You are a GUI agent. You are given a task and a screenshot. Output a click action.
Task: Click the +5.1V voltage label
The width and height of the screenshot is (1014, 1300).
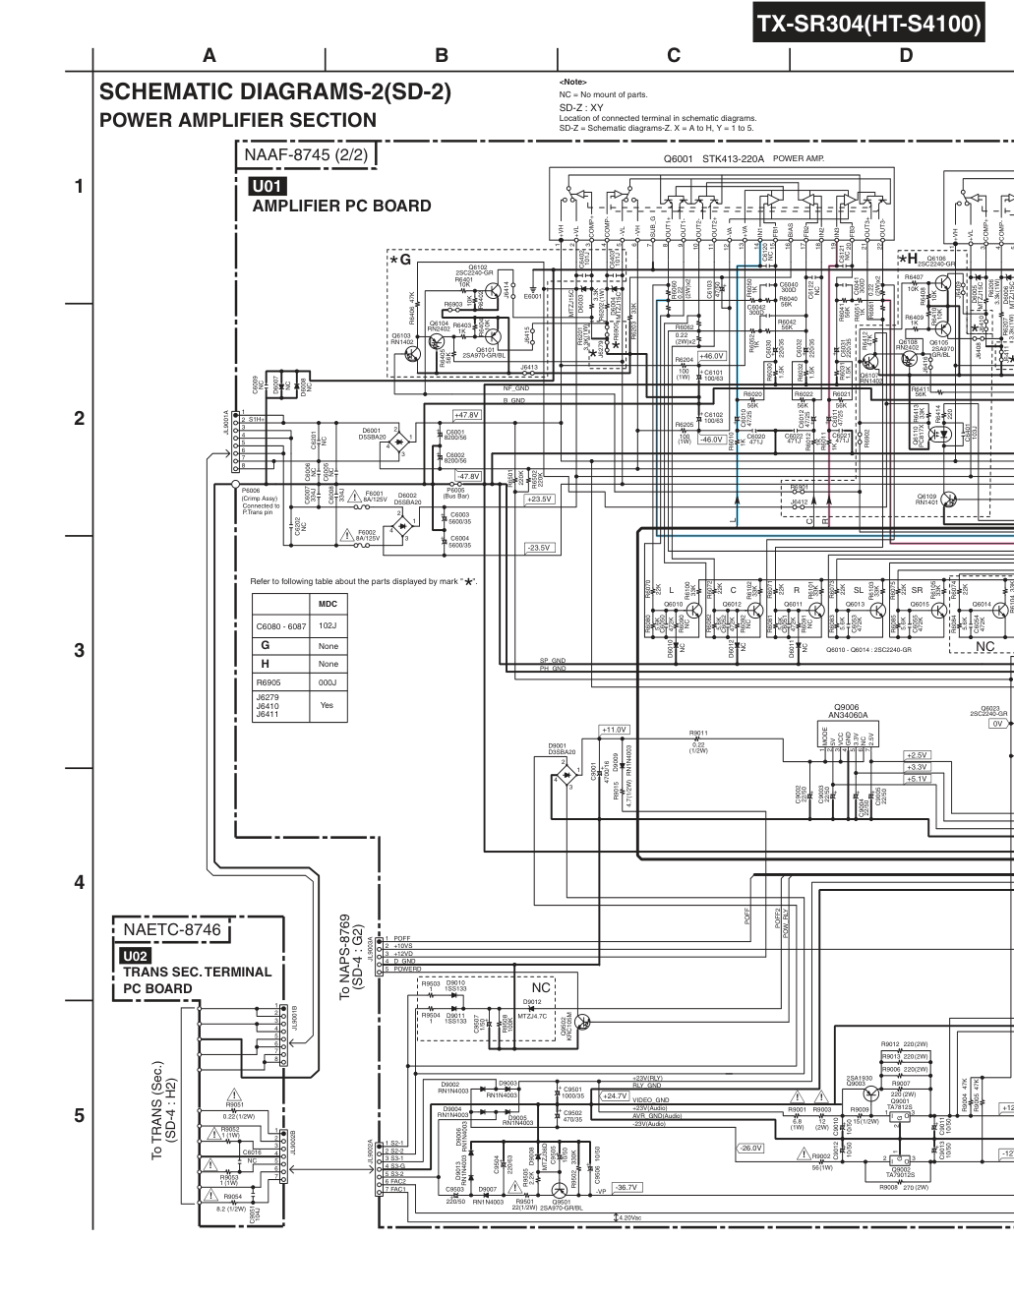(x=916, y=779)
